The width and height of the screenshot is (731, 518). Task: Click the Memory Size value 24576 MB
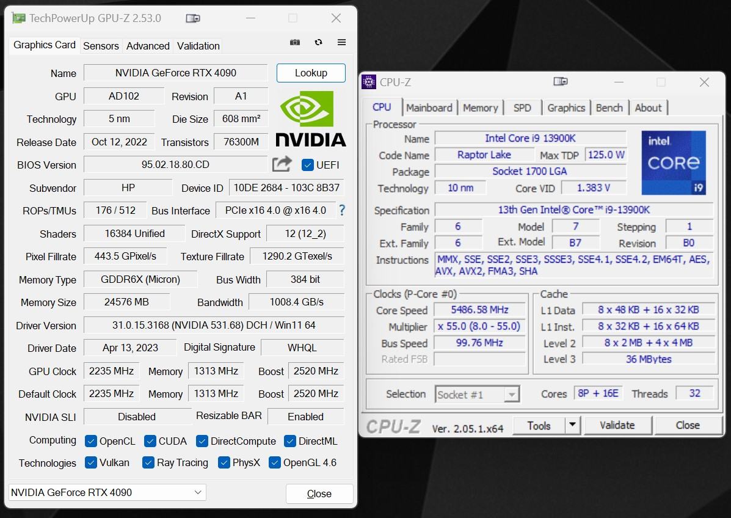[127, 302]
